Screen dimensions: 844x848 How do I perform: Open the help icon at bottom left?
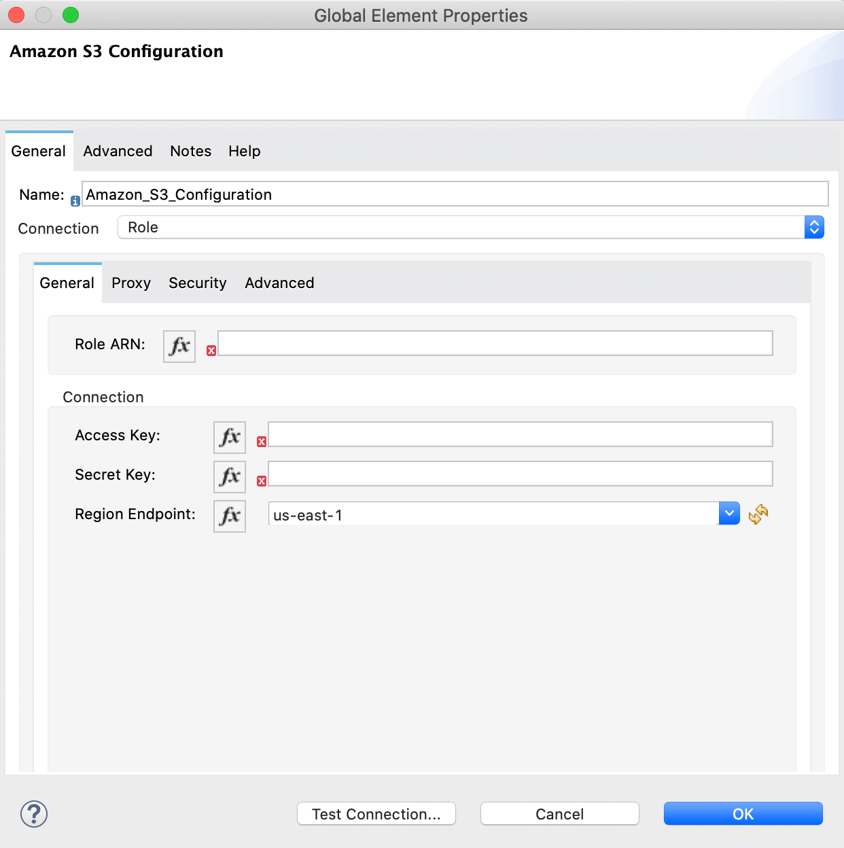[33, 813]
